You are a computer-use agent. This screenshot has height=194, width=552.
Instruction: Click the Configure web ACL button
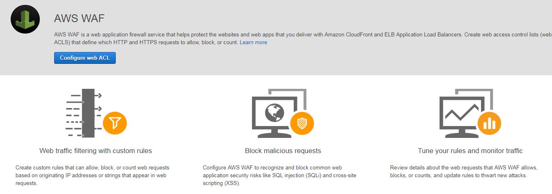tap(85, 58)
